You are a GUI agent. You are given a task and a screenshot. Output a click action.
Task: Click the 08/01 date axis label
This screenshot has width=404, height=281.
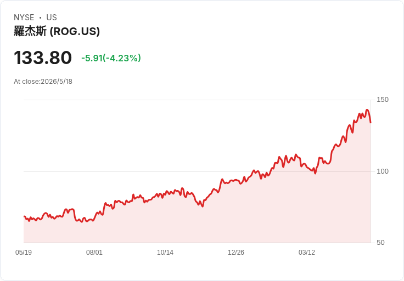[94, 252]
